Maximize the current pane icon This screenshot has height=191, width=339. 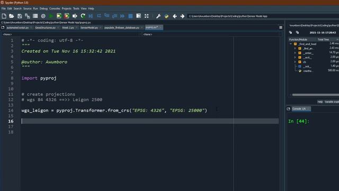139,16
